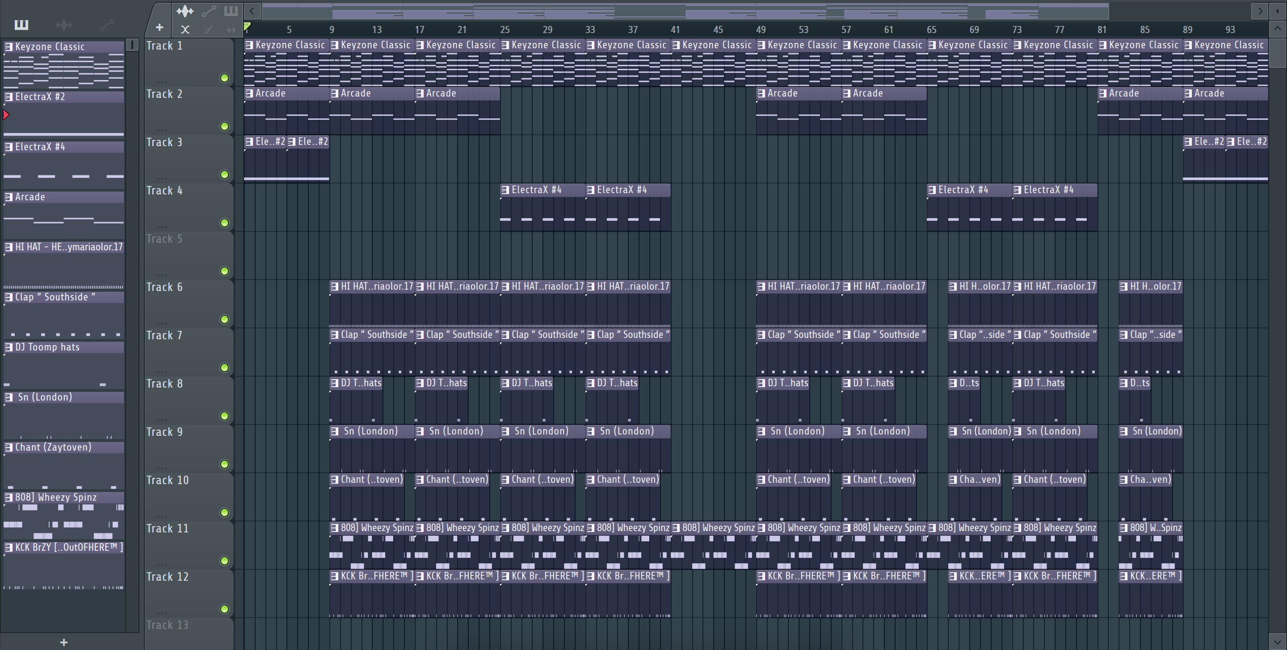Show pattern clips in the picker panel

21,24
